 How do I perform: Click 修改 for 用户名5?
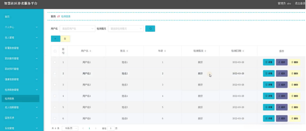[282, 107]
